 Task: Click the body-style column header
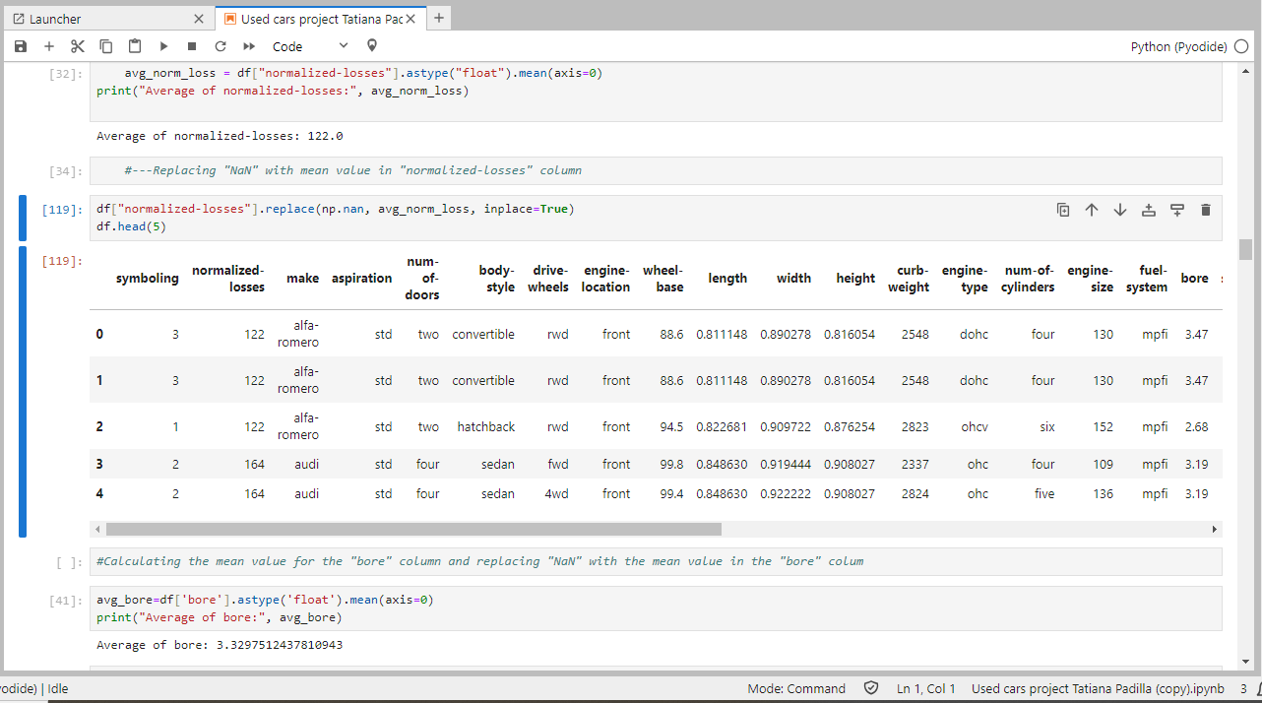[x=497, y=279]
